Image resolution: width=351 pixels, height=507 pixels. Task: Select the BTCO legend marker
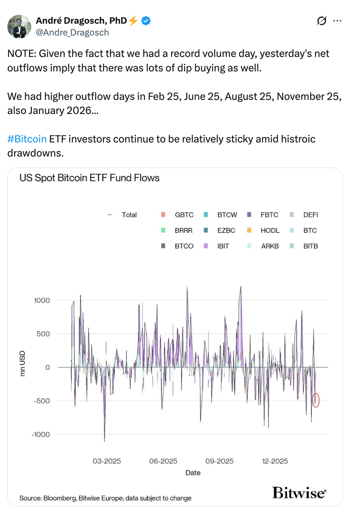[163, 246]
